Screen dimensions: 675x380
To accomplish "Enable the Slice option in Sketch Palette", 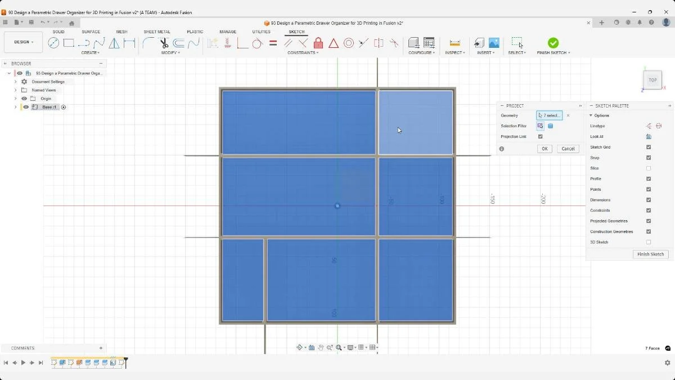I will click(648, 168).
